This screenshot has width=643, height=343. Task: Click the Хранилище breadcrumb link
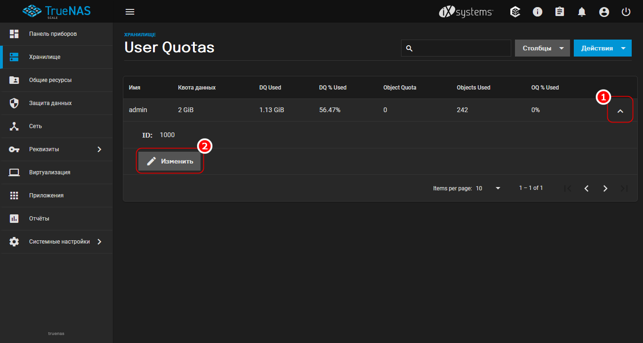[140, 35]
